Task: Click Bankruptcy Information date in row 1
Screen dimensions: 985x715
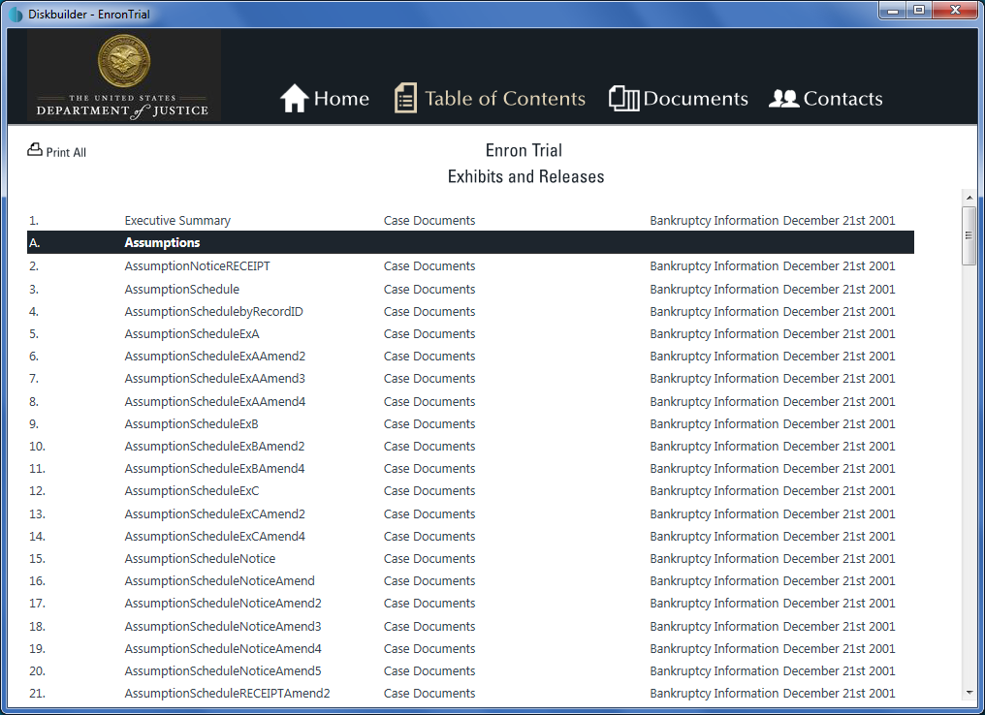Action: pyautogui.click(x=773, y=220)
